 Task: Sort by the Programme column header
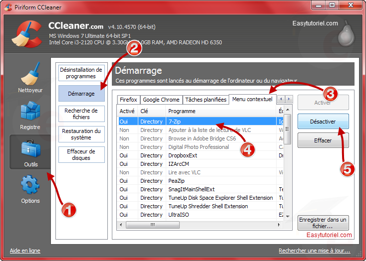[x=221, y=111]
